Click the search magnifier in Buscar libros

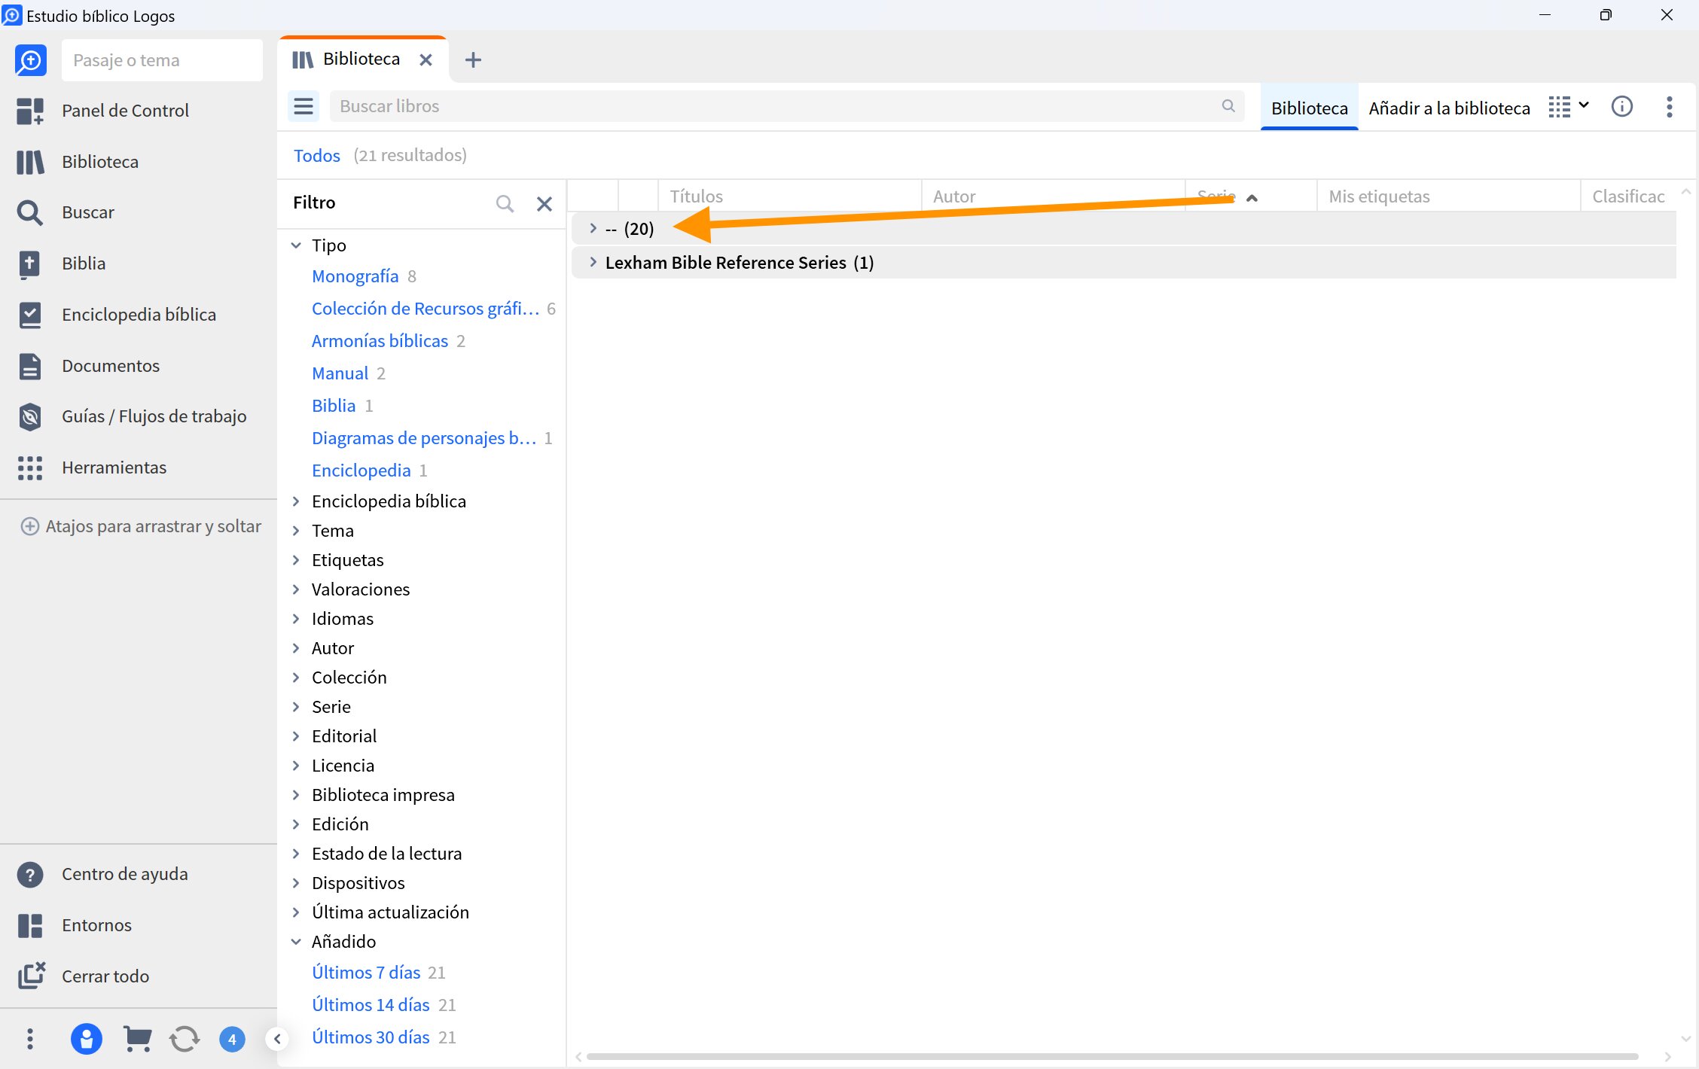1228,106
